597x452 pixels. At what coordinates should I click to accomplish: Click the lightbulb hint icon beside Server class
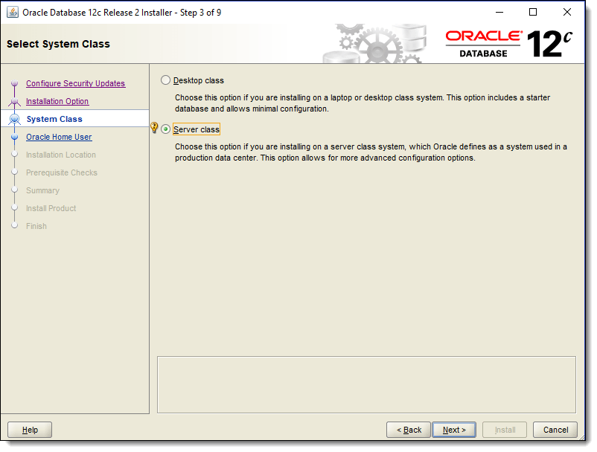[155, 126]
